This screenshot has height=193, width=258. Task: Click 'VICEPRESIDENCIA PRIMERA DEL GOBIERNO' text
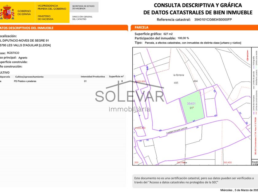[52, 7]
